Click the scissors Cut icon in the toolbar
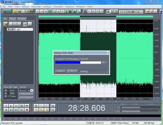Screen dimensions: 163x125 58,11
